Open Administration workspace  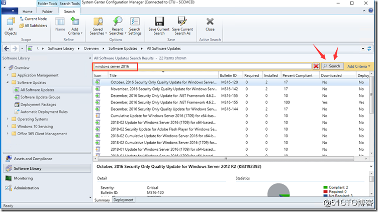[x=47, y=188]
